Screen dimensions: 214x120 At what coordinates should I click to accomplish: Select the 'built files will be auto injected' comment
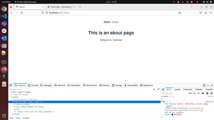[34, 112]
